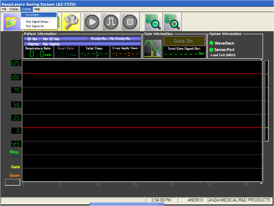Click the open folder toolbar icon
274x206 pixels.
(x=12, y=21)
